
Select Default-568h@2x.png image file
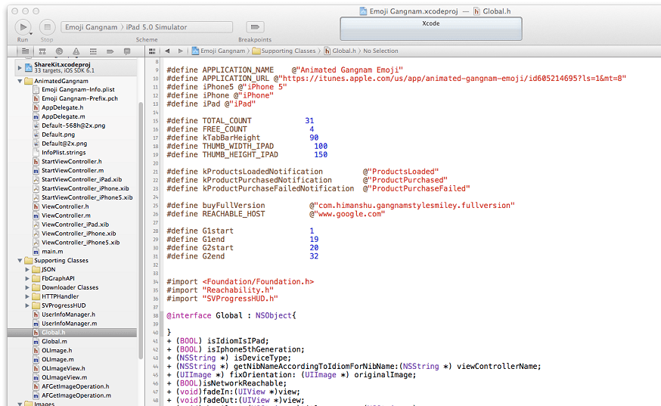point(73,126)
